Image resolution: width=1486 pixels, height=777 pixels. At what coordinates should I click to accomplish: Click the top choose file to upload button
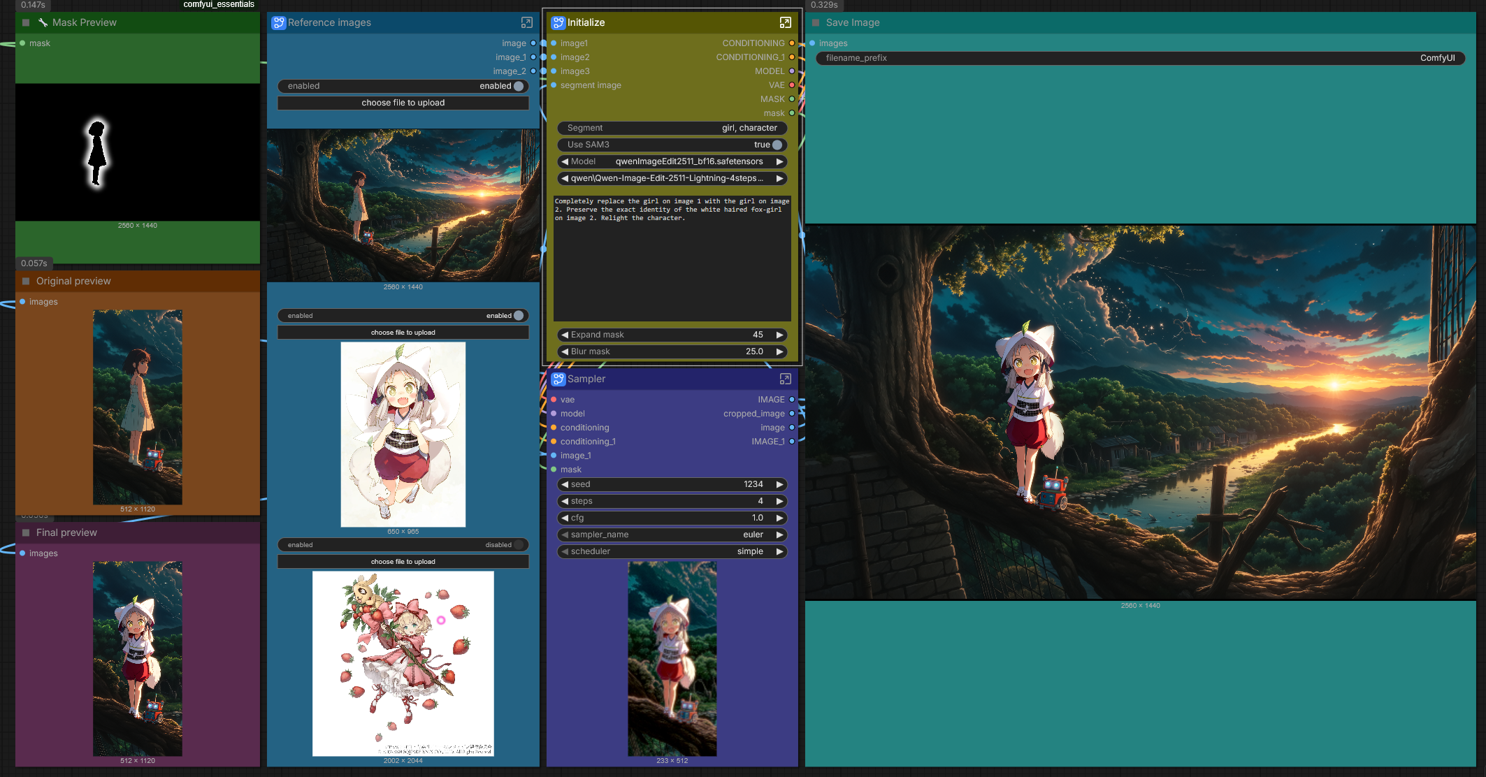click(403, 103)
